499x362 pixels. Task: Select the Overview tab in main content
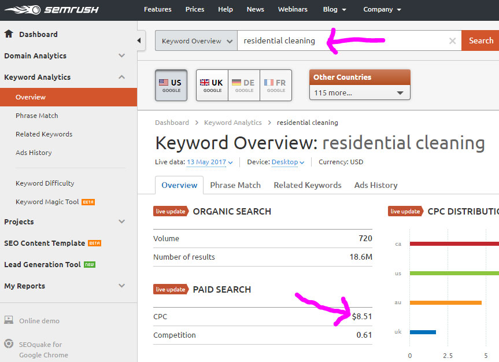click(x=179, y=185)
